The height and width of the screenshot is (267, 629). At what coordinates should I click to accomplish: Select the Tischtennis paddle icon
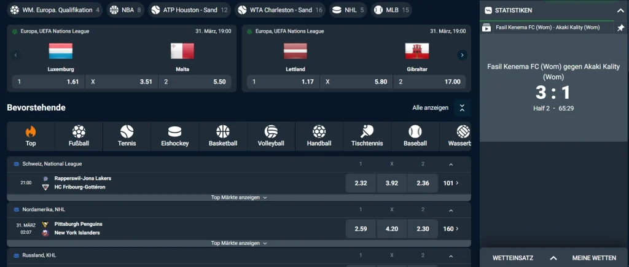coord(367,131)
